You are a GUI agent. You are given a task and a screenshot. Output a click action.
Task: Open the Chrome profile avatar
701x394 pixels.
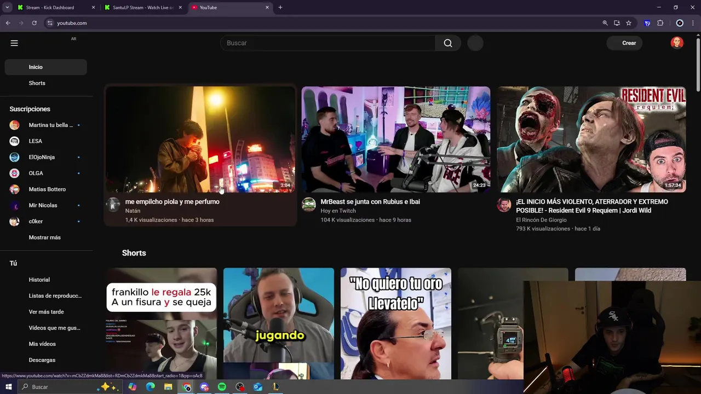point(680,23)
